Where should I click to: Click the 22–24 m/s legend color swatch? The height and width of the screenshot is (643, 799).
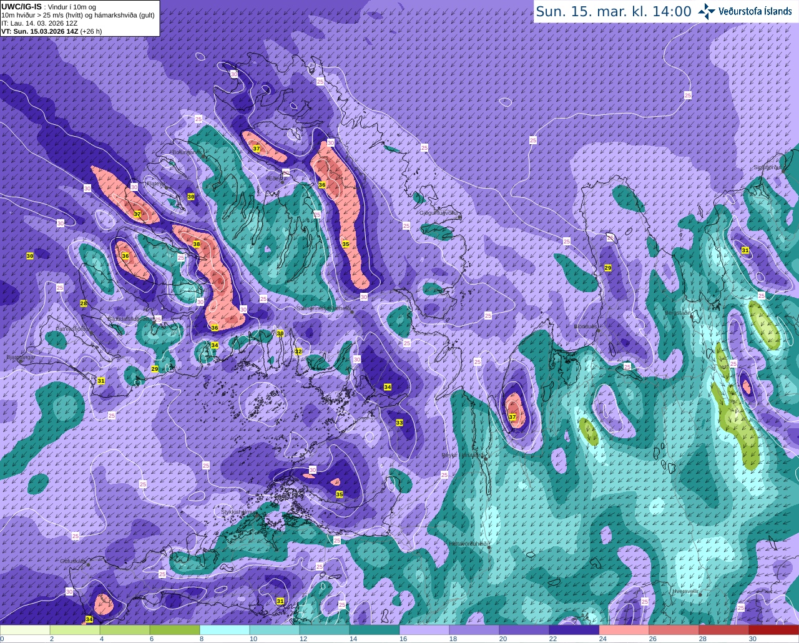pyautogui.click(x=574, y=629)
